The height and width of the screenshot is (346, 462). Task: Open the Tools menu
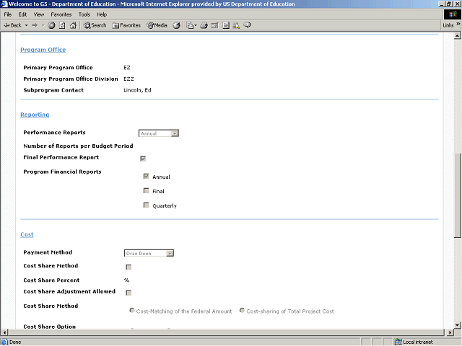[x=84, y=14]
